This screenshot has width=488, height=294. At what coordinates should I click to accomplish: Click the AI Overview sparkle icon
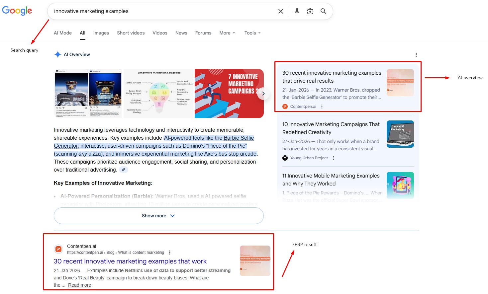[57, 54]
